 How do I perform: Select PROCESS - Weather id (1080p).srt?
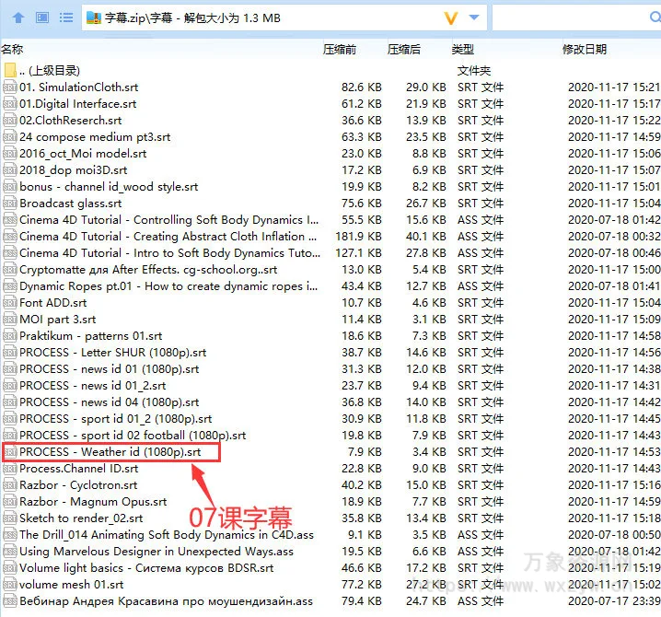click(110, 452)
